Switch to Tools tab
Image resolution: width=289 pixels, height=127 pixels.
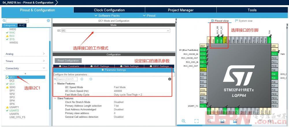pos(252,10)
